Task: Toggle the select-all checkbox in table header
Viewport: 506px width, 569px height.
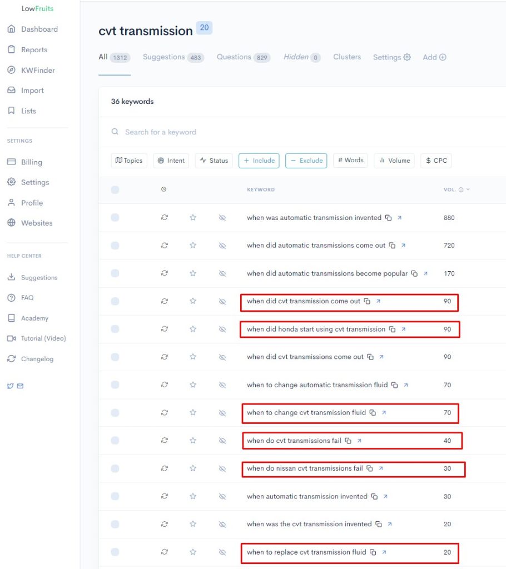Action: coord(115,189)
